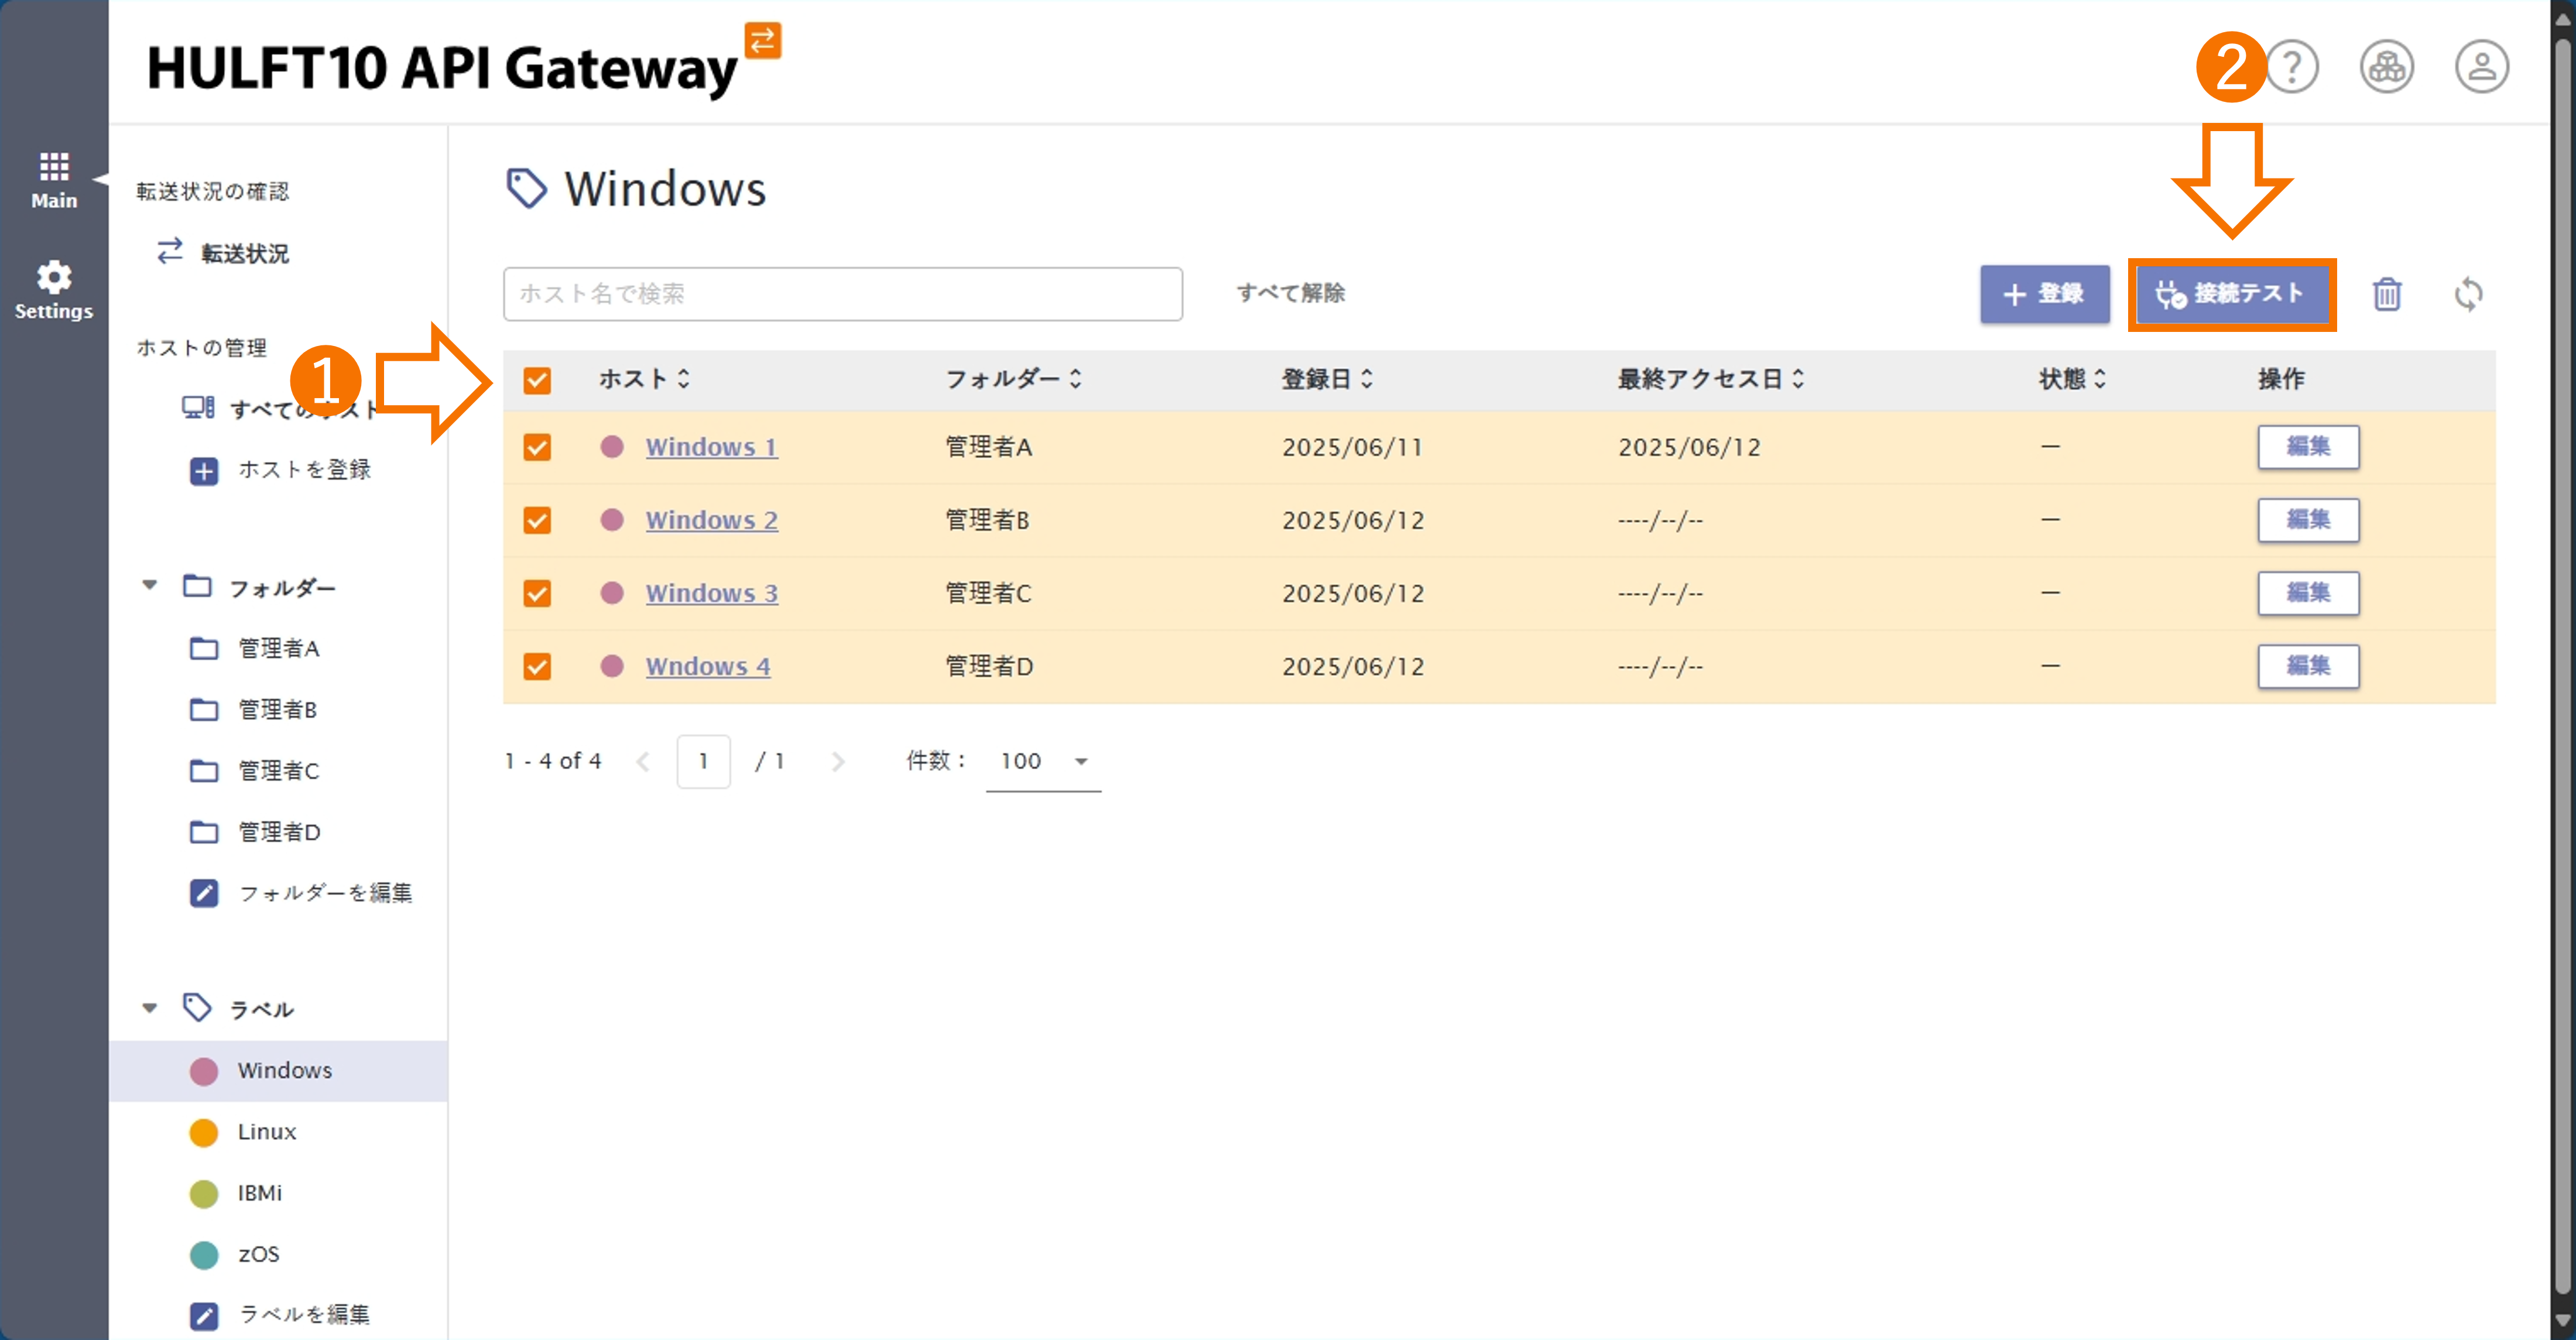Click the trash delete icon
Viewport: 2576px width, 1340px height.
point(2386,294)
